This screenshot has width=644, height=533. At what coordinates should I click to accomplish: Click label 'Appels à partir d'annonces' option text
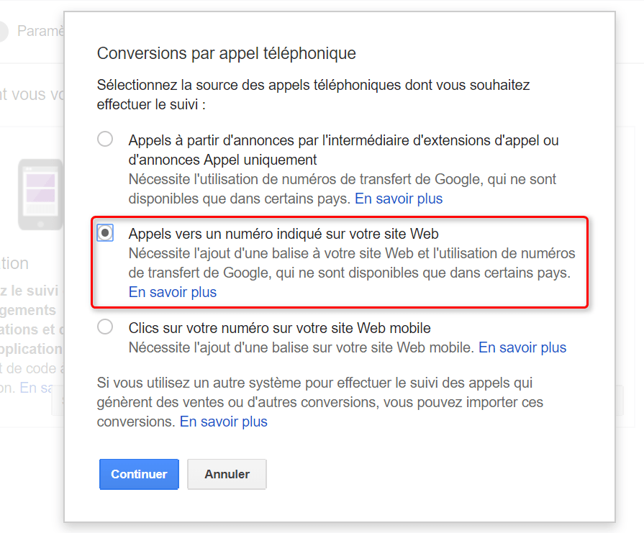tap(343, 150)
